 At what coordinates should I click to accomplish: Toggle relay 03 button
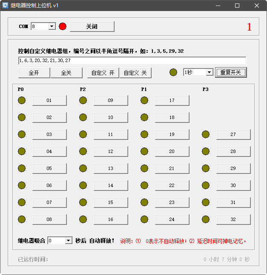point(49,134)
